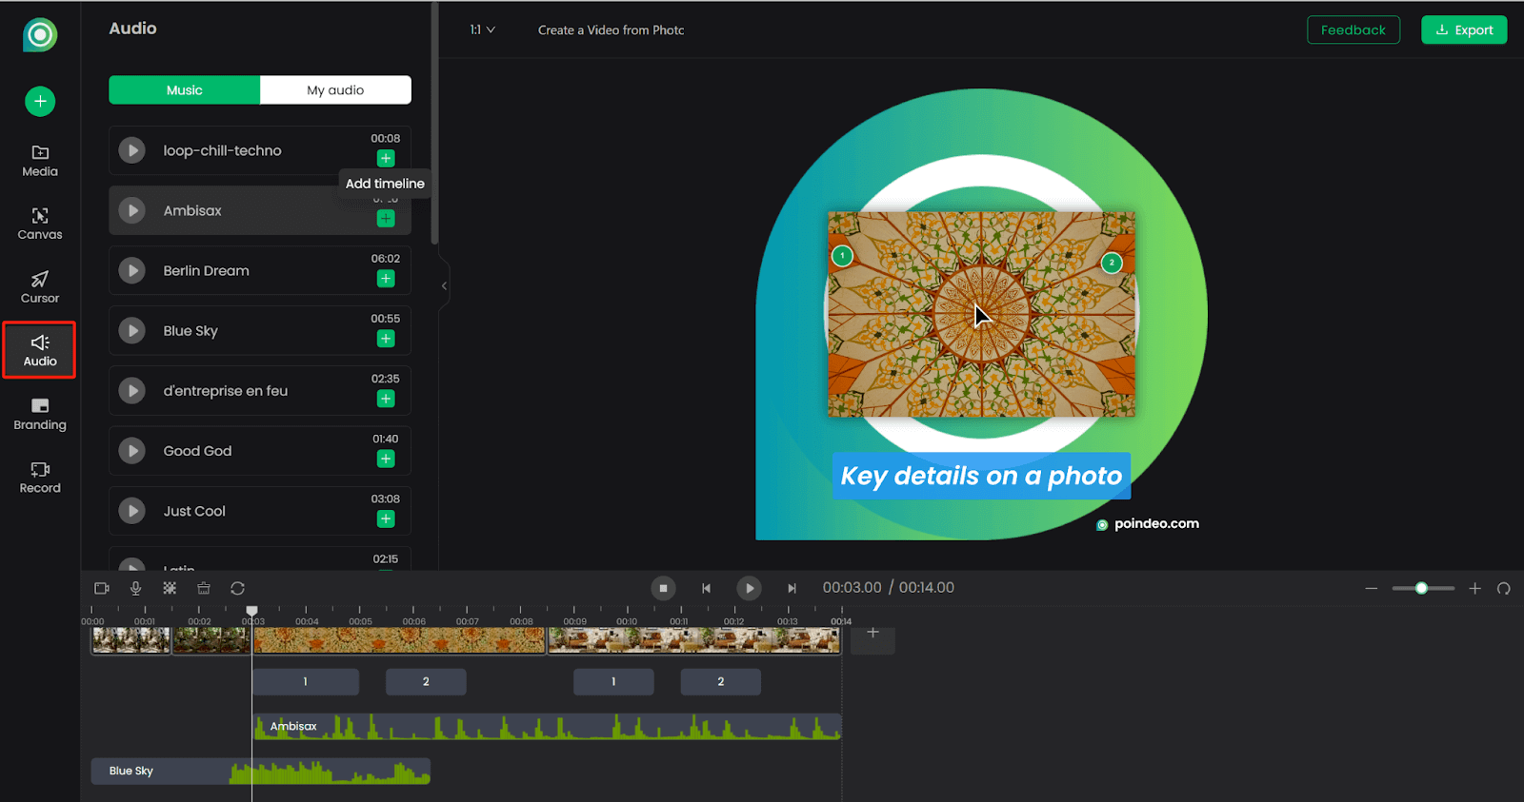Click the timeline refresh icon
Image resolution: width=1524 pixels, height=802 pixels.
(238, 588)
